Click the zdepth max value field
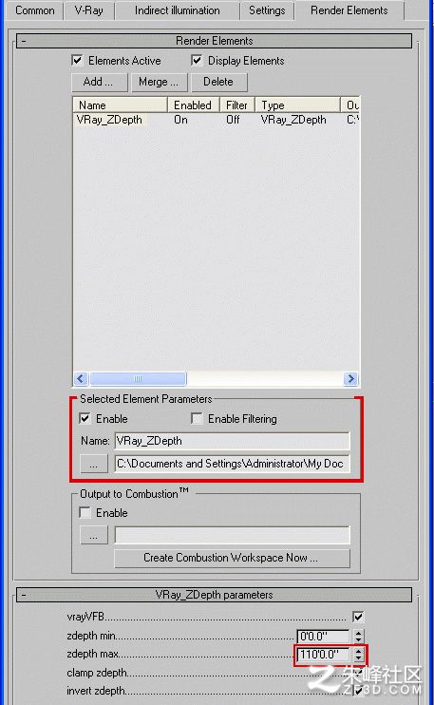434x705 pixels. 324,655
